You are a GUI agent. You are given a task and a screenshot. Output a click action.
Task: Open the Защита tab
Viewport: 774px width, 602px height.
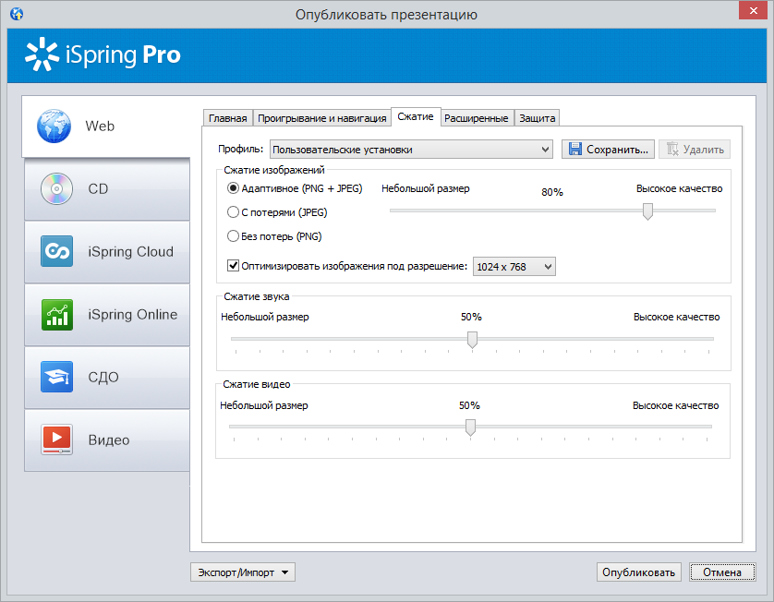click(x=537, y=118)
